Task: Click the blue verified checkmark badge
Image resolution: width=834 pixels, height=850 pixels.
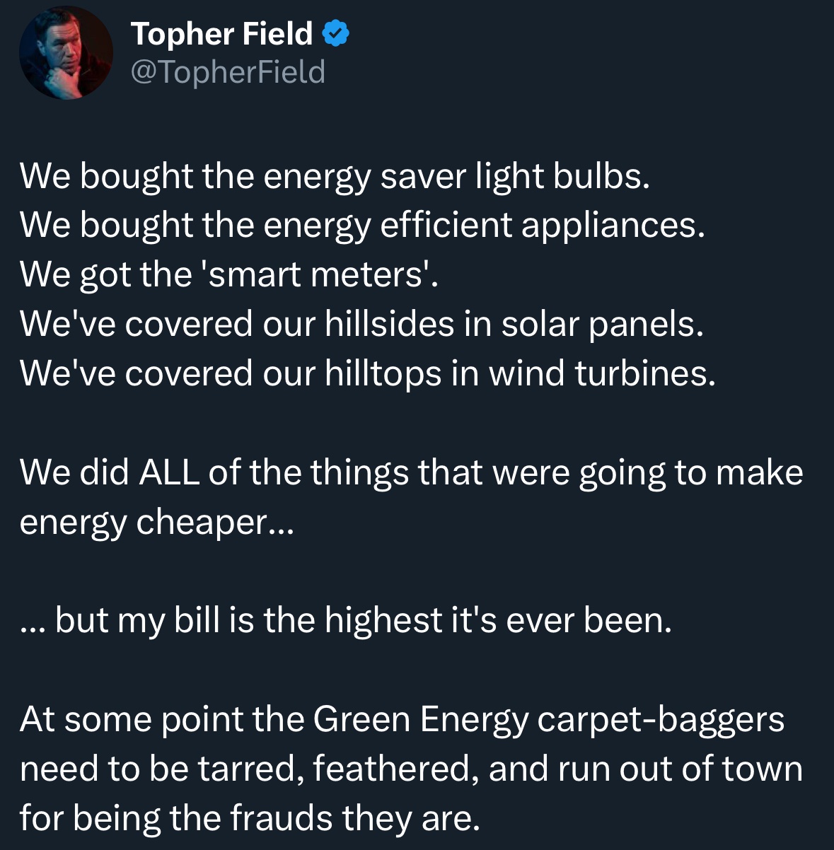Action: click(x=335, y=33)
